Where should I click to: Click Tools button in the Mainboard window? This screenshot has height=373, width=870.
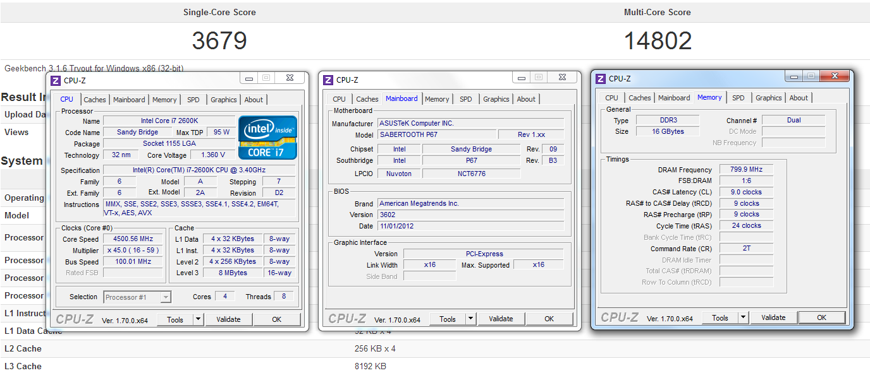448,319
